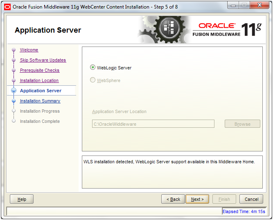Click the Installation Summary bullet marker

click(x=14, y=101)
